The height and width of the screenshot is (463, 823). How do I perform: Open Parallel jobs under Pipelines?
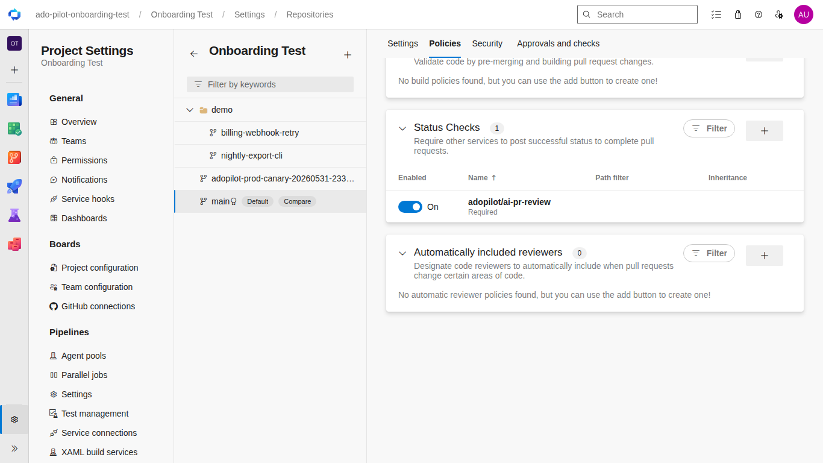coord(84,375)
